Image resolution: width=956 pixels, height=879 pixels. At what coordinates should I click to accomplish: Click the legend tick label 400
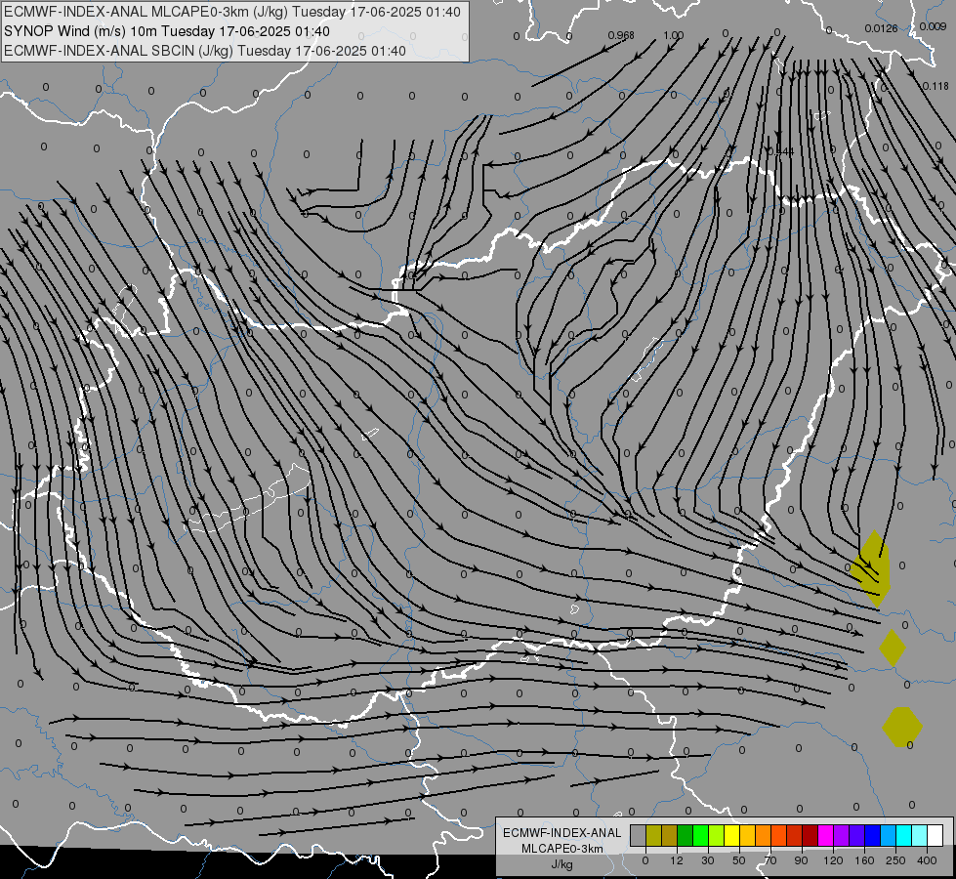tap(927, 860)
